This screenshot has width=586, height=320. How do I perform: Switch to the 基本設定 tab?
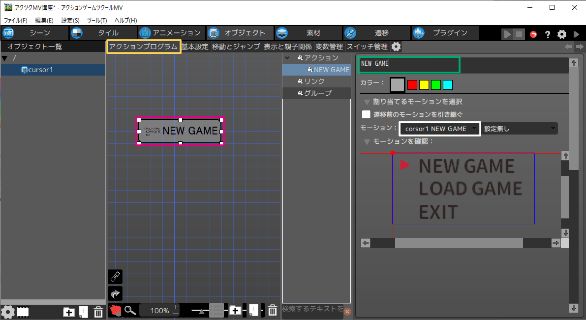[195, 47]
